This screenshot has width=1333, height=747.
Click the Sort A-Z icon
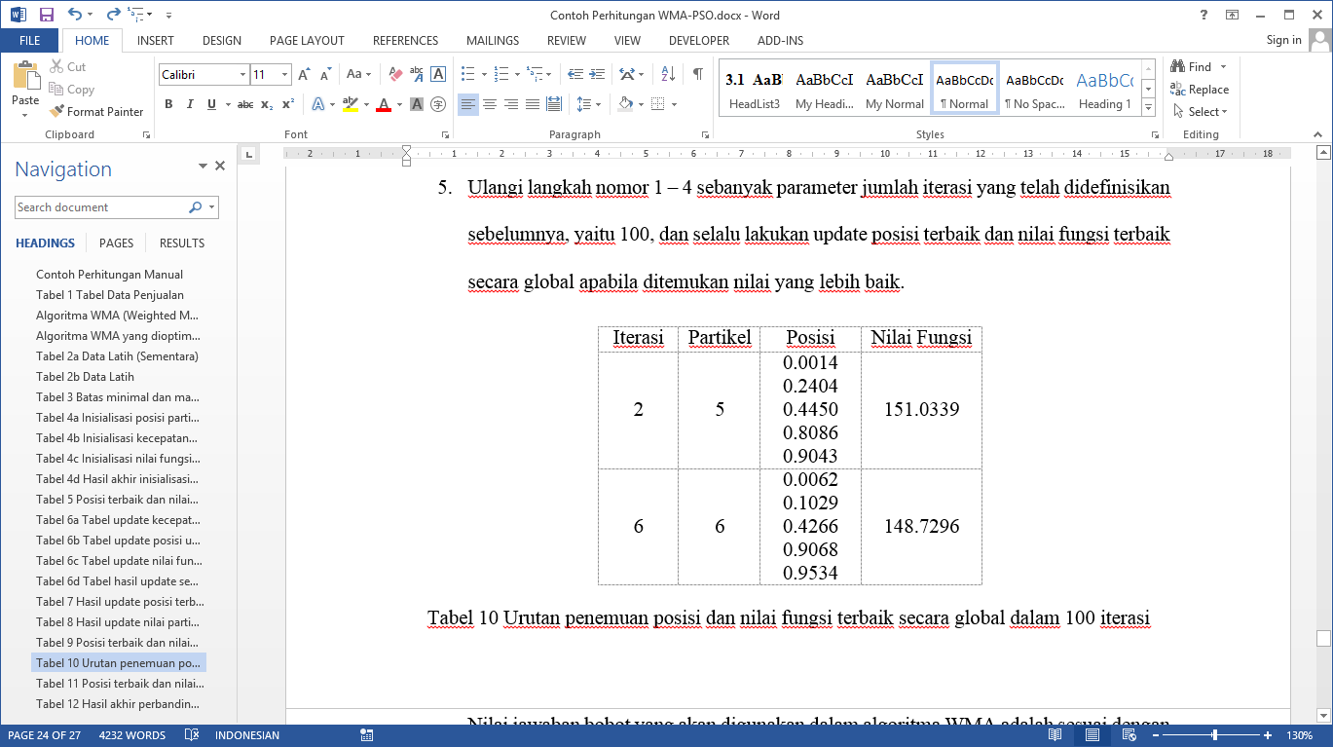point(668,74)
